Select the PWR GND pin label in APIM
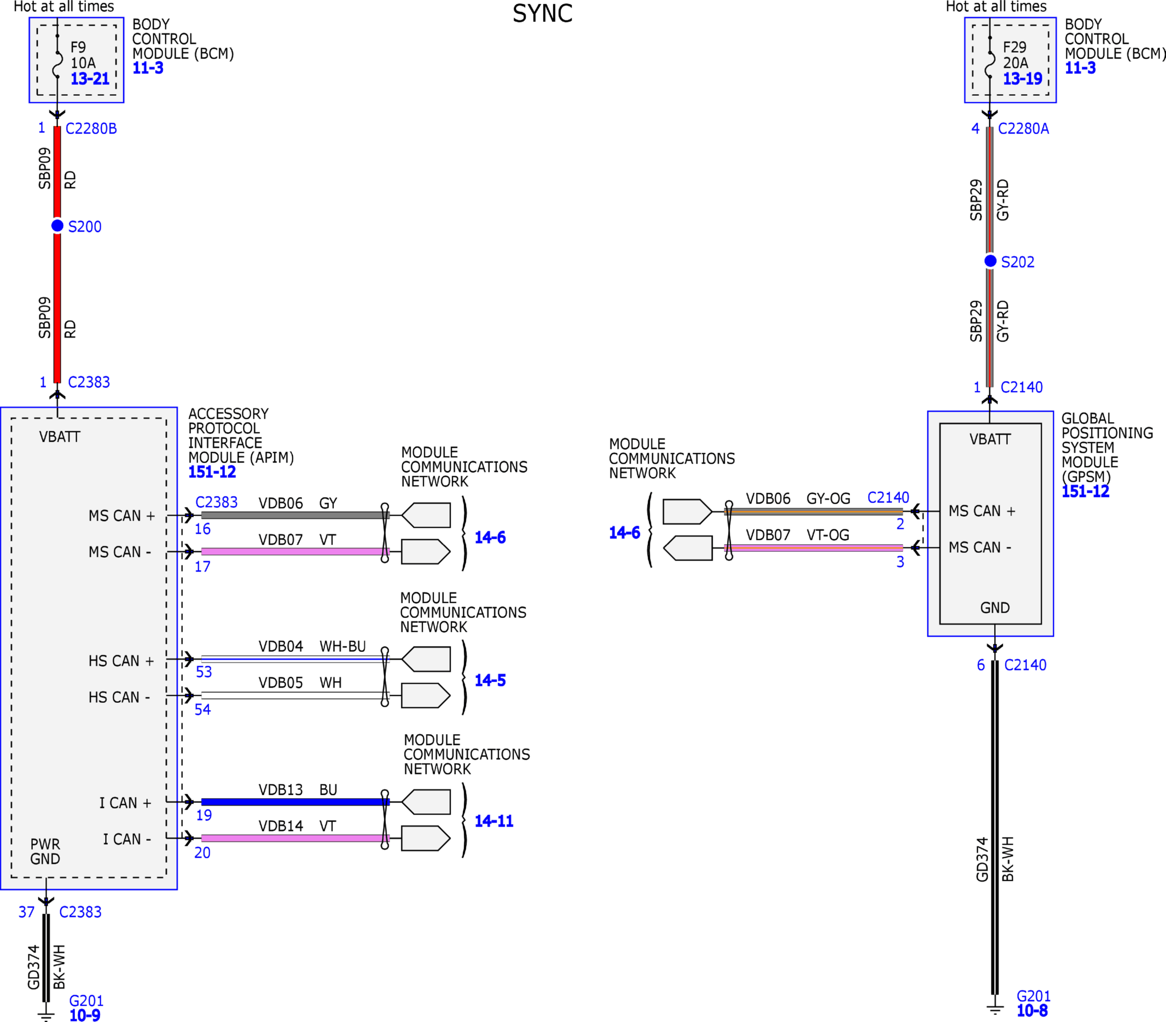Screen dimensions: 1166x1022 (x=45, y=851)
